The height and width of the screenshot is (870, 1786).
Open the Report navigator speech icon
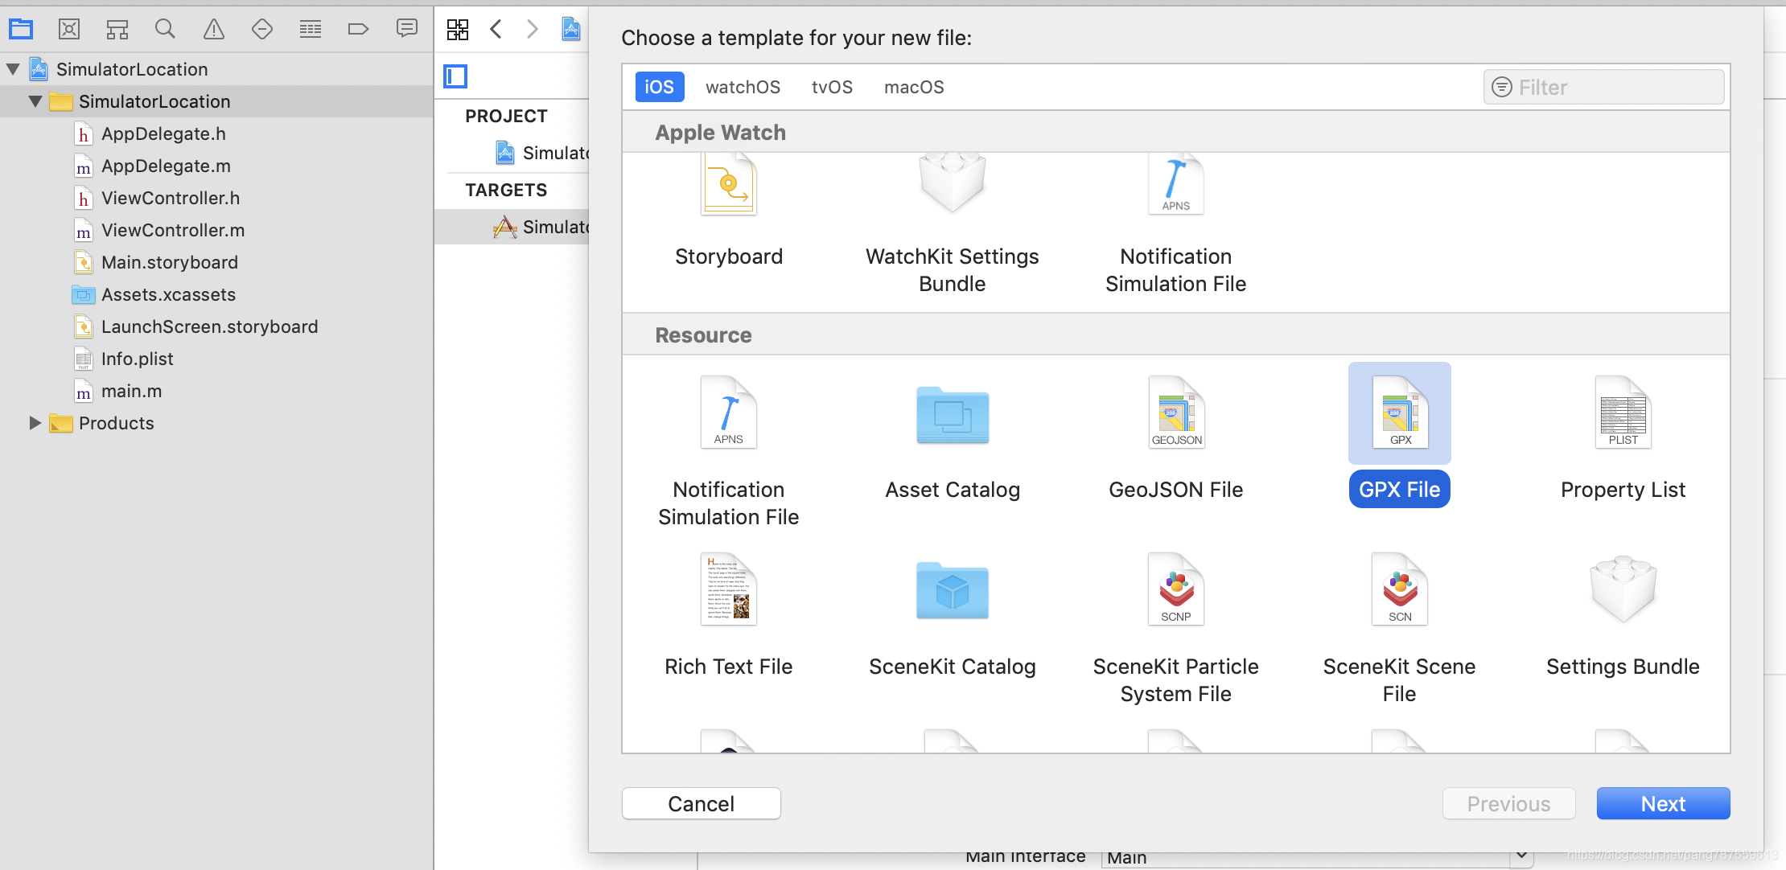pyautogui.click(x=407, y=30)
